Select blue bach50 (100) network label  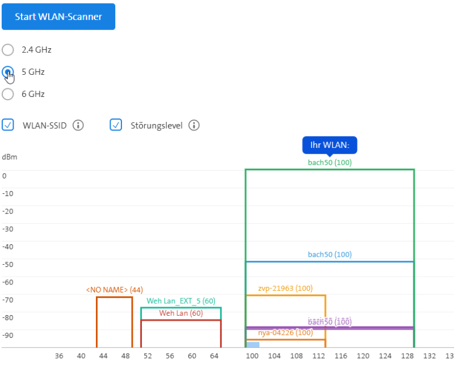pyautogui.click(x=330, y=255)
